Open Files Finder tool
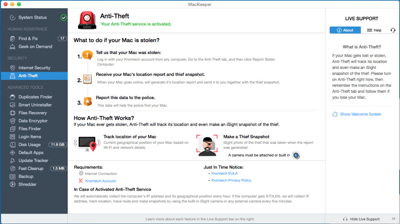Image resolution: width=400 pixels, height=224 pixels. pos(29,129)
